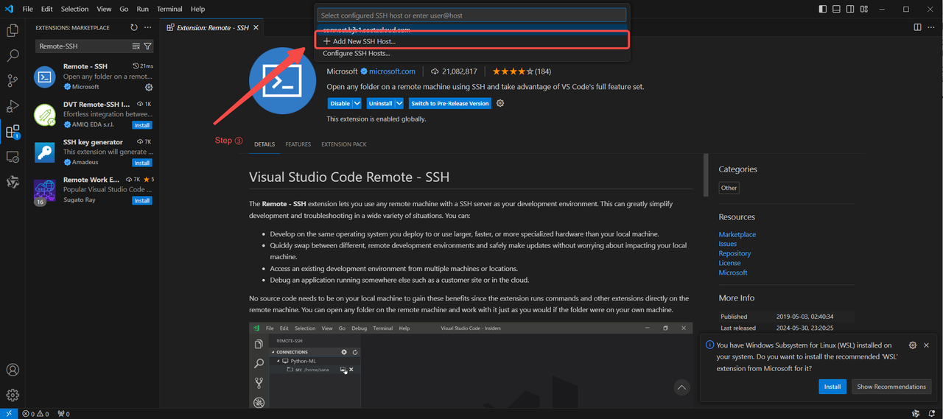Click the Accounts icon in activity bar
The image size is (943, 419).
tap(13, 370)
